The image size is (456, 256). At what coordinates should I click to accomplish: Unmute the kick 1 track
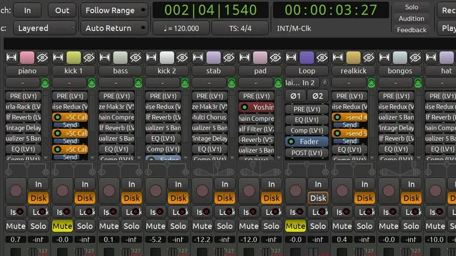pos(62,226)
